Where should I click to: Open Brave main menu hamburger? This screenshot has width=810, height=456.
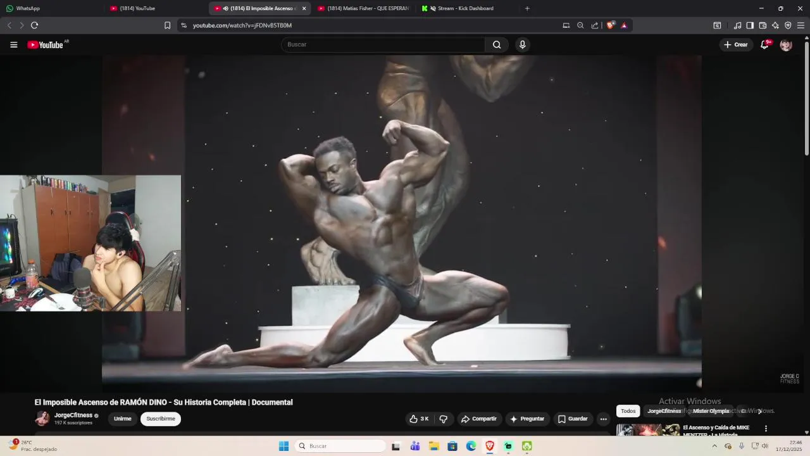(x=801, y=25)
